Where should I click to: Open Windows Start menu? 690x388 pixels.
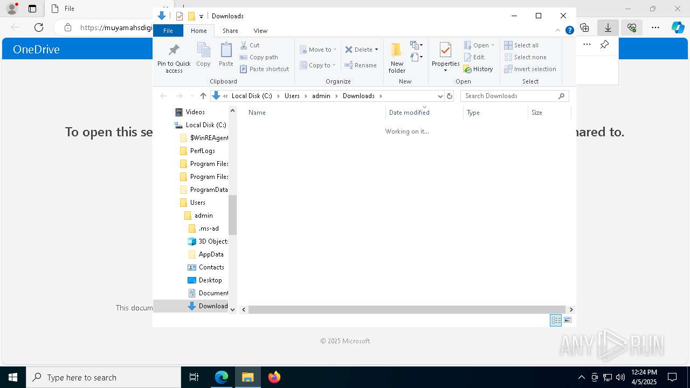[13, 377]
